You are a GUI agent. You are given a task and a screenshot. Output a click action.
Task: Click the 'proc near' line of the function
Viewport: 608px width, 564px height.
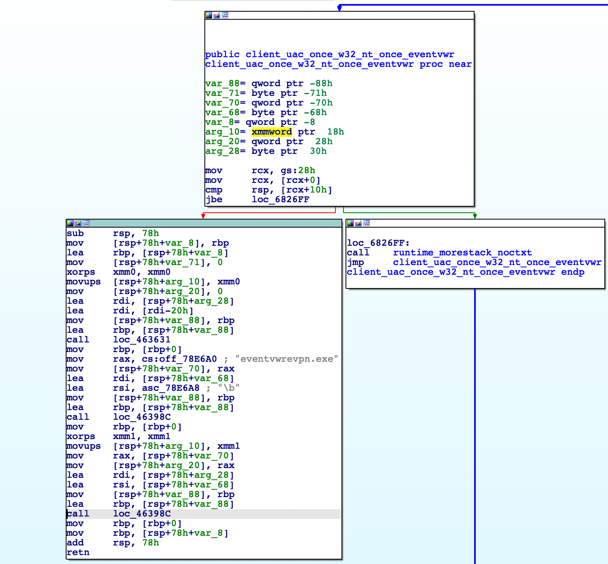click(x=338, y=64)
